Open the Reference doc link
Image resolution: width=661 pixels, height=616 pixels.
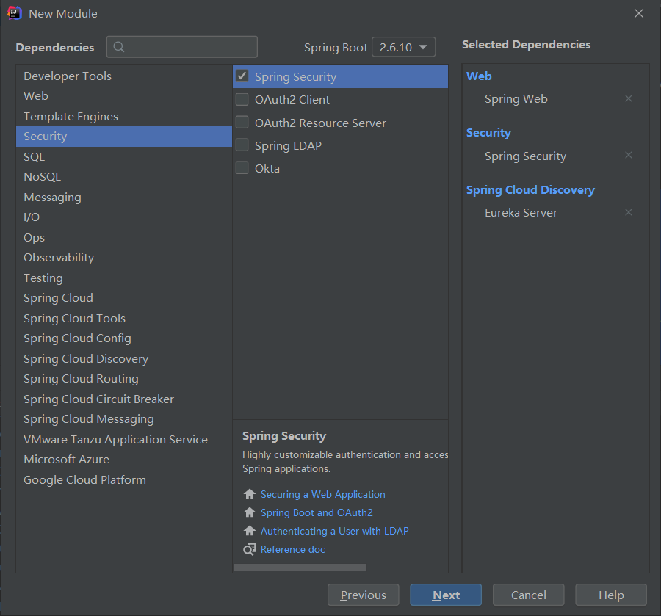point(292,549)
